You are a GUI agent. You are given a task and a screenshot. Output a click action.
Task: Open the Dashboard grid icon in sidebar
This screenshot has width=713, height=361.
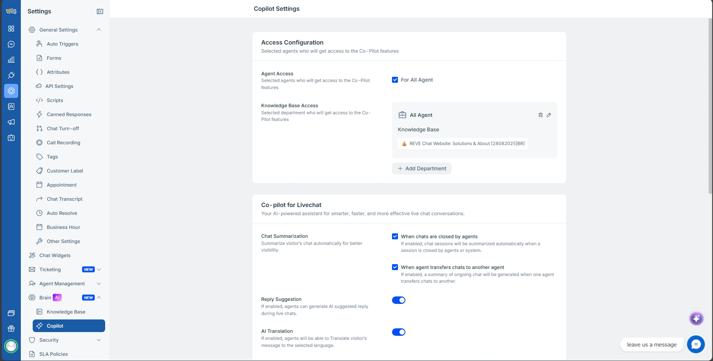pos(11,29)
